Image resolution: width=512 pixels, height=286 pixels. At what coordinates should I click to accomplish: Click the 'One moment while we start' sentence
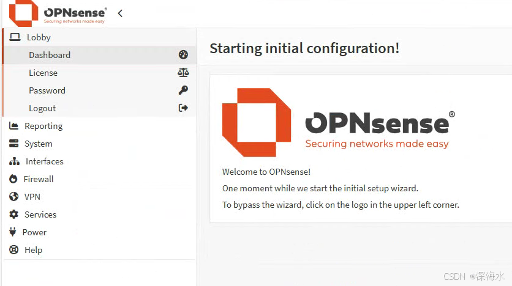tap(320, 188)
